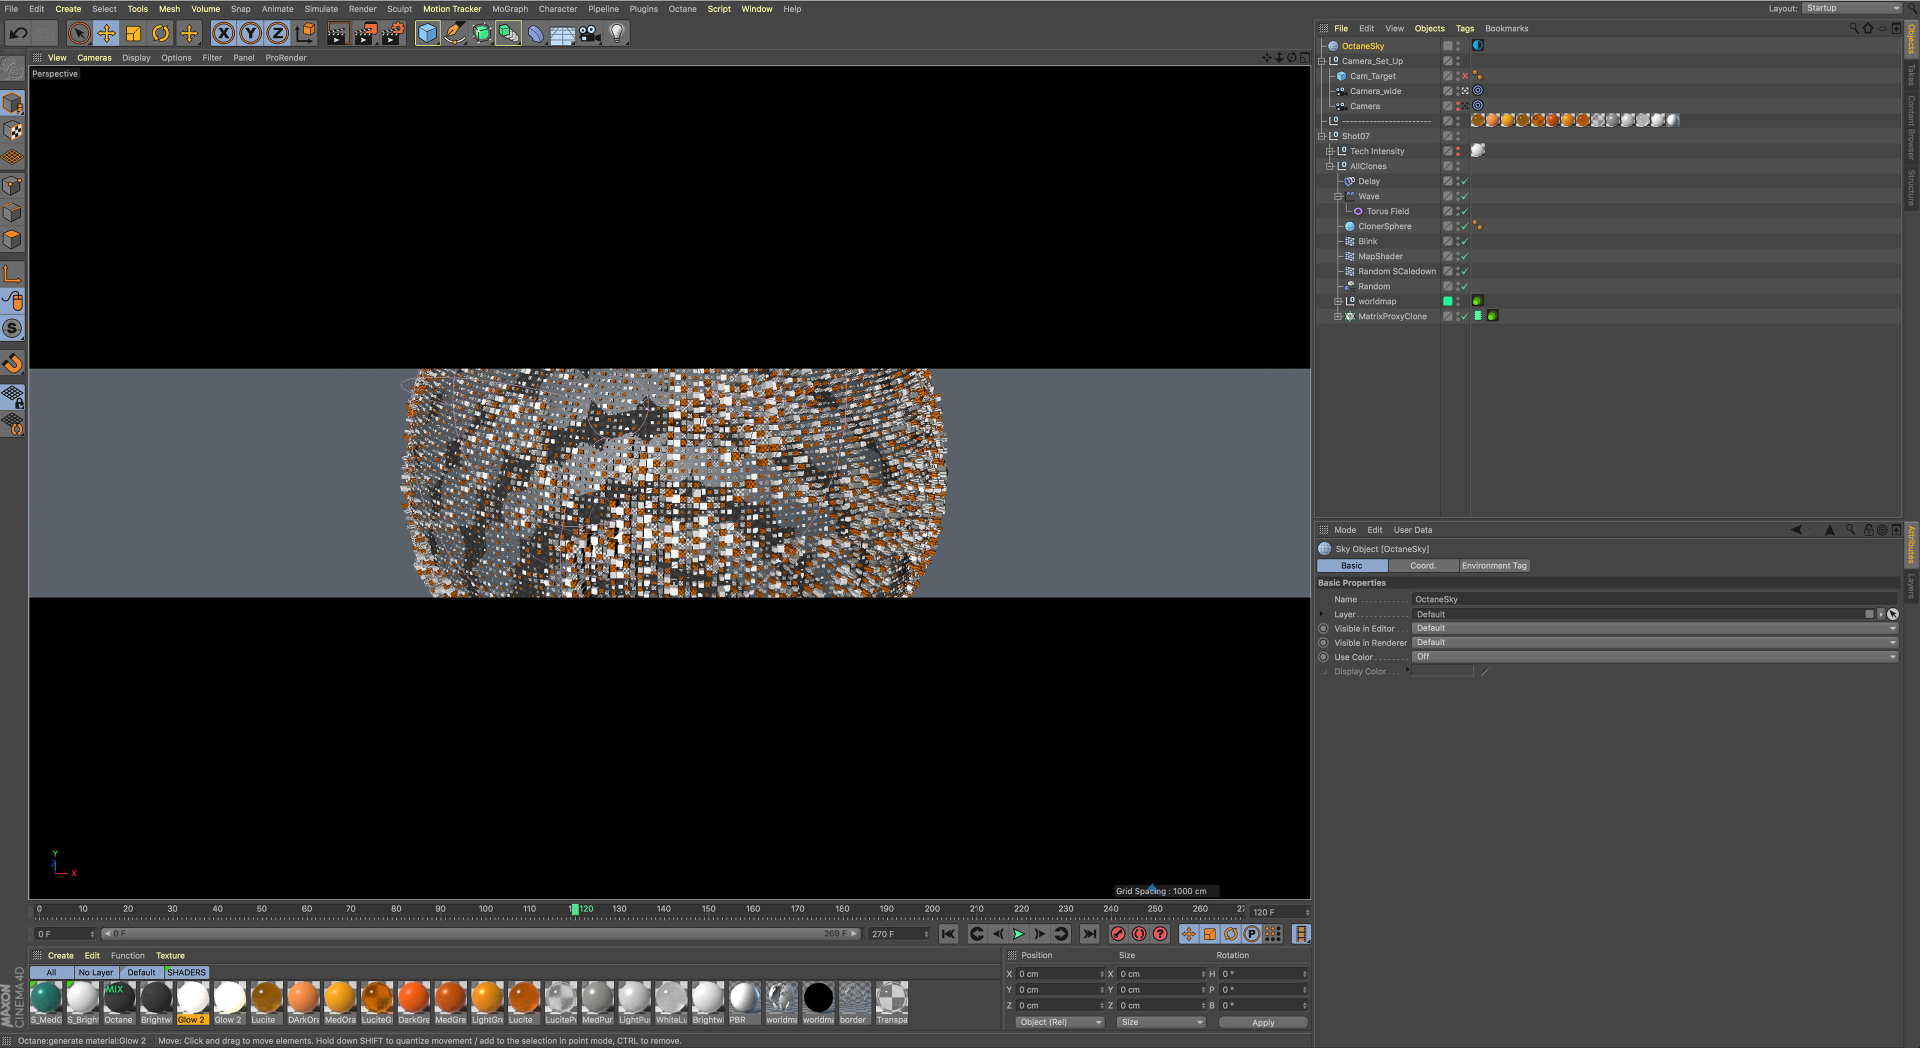Click the Subdivision Surface generator icon
This screenshot has height=1048, width=1920.
(481, 33)
